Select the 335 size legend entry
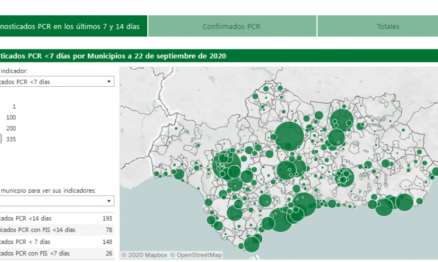Viewport: 438px width, 262px height. point(11,139)
